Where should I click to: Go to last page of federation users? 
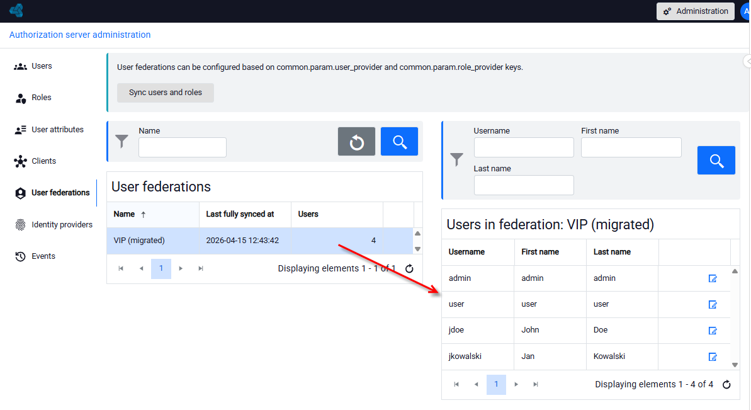[536, 385]
